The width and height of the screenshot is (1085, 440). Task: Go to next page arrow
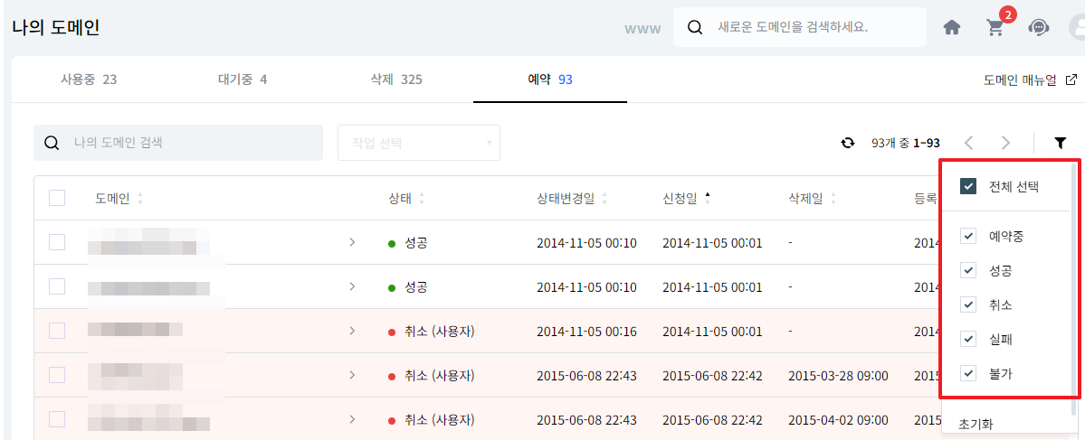pyautogui.click(x=1005, y=143)
